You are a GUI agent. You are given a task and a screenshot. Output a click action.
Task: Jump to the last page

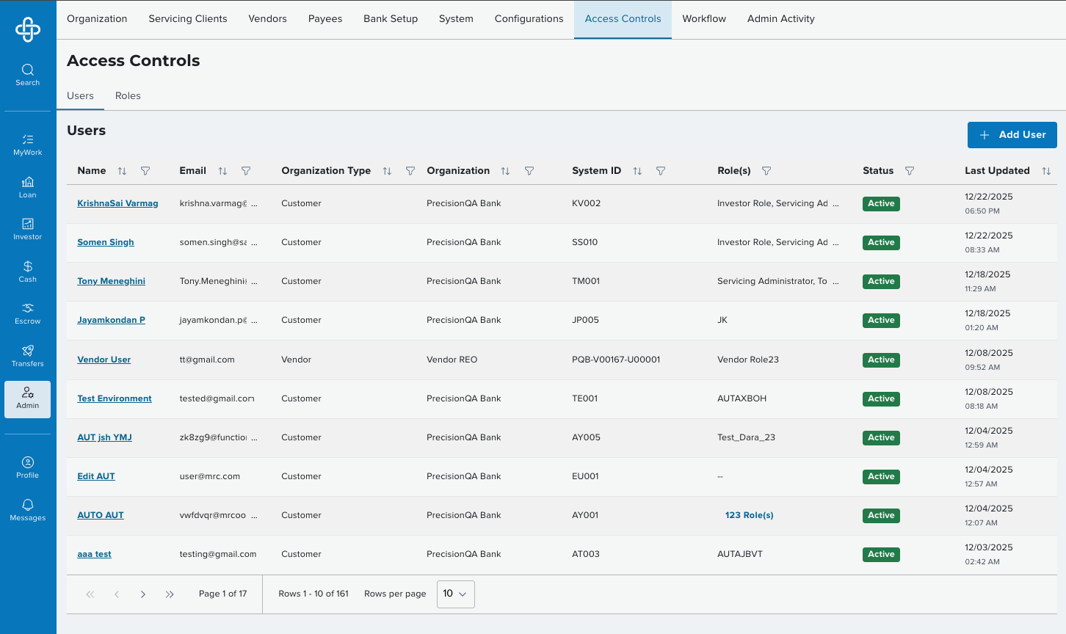[x=170, y=594]
